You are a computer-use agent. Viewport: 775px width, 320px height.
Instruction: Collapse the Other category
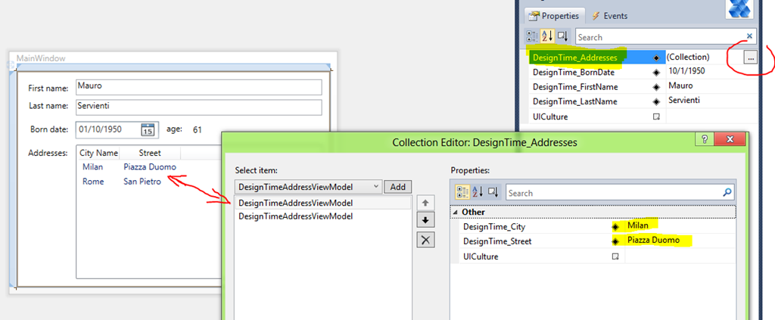point(455,212)
